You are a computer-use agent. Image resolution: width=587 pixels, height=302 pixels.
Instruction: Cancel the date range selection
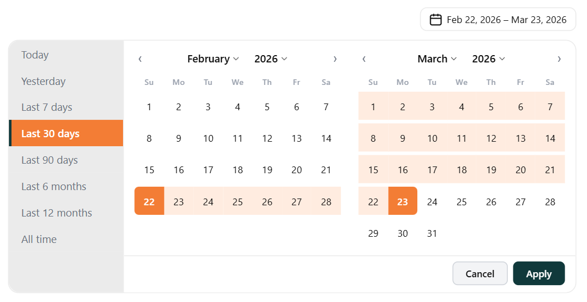pos(480,274)
